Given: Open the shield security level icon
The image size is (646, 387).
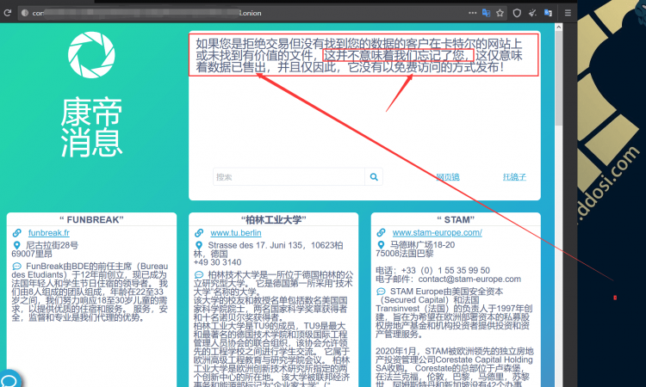Looking at the screenshot, I should (517, 13).
